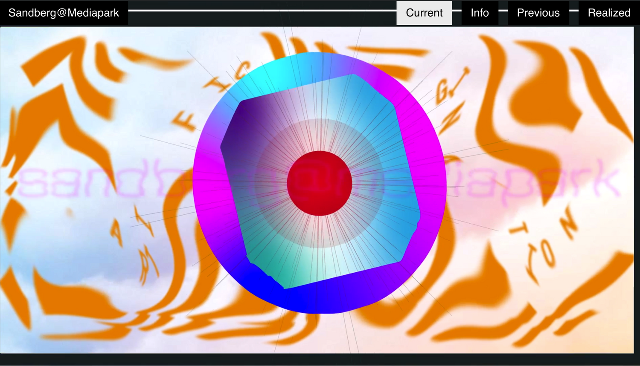Select the Current tab
Screen dimensions: 640x366
424,13
